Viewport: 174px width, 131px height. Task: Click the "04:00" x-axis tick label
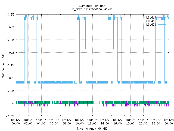41,123
